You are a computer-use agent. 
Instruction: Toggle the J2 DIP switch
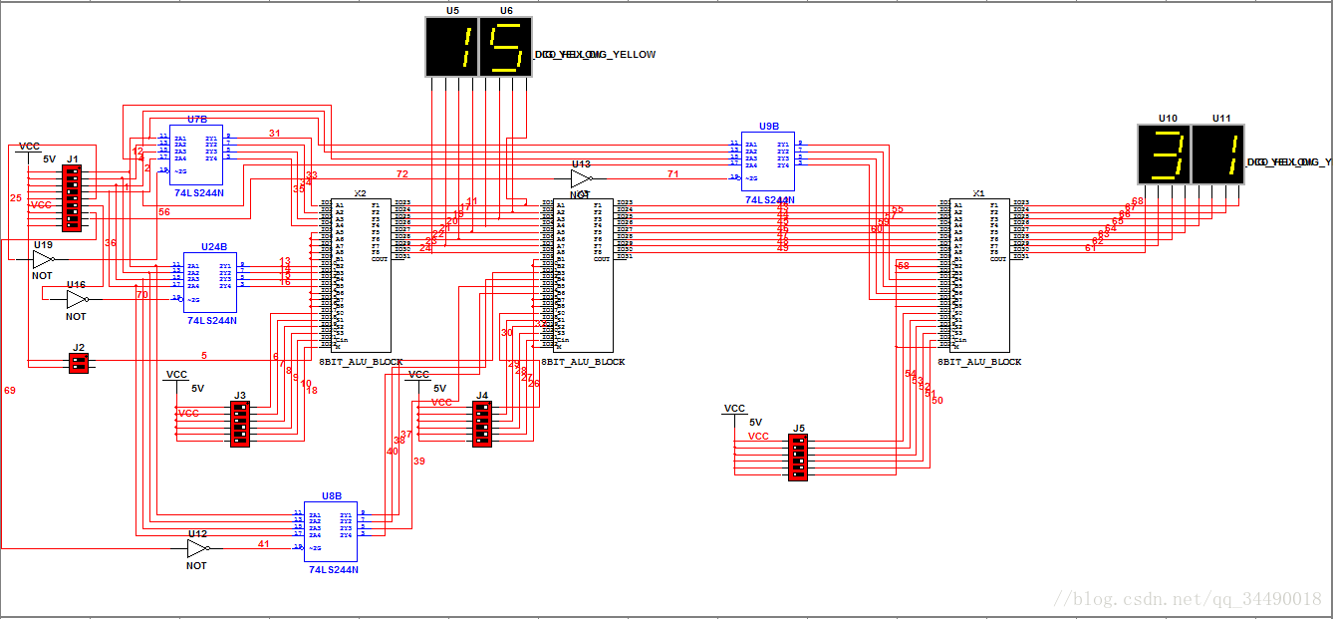(x=79, y=364)
